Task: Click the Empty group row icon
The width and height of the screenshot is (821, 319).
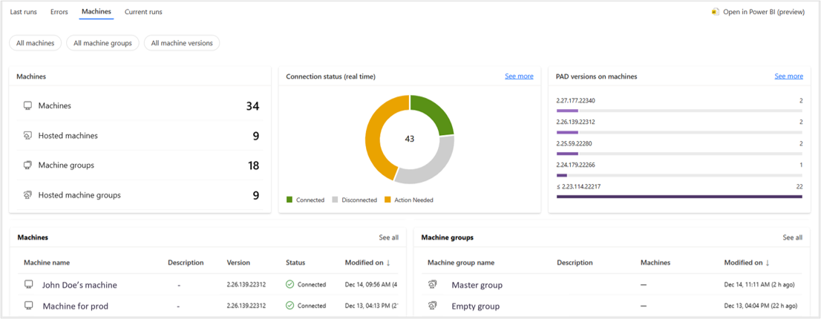Action: [433, 306]
